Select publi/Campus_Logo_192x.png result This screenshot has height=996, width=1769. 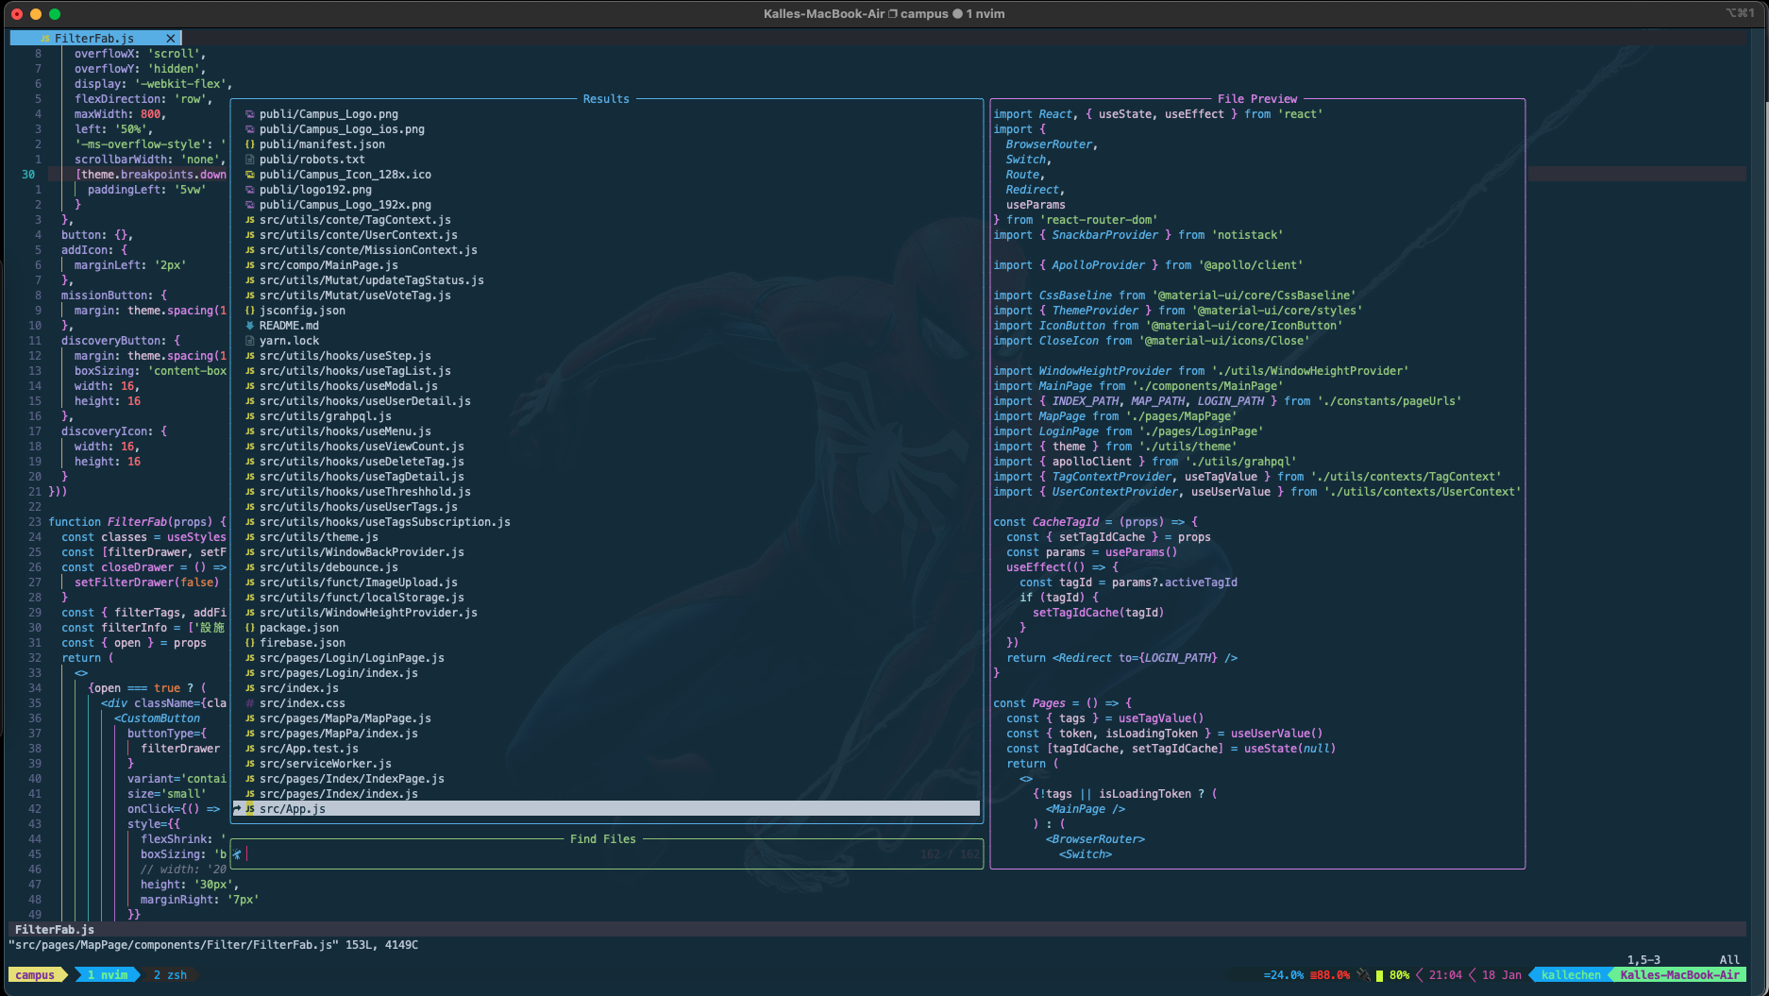pyautogui.click(x=345, y=205)
